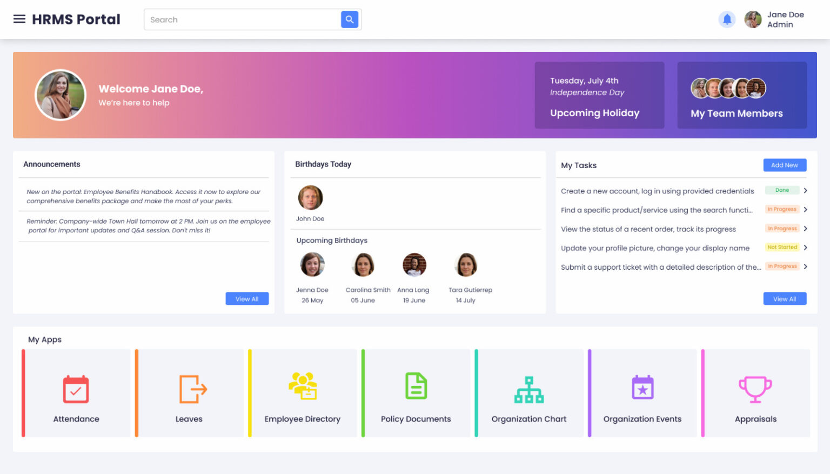Expand the 'Submit a support ticket' task chevron

805,266
